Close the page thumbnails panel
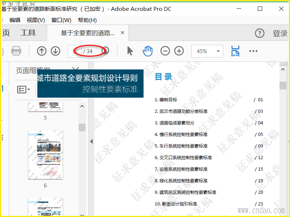Viewport: 290px width, 217px height. coord(75,69)
